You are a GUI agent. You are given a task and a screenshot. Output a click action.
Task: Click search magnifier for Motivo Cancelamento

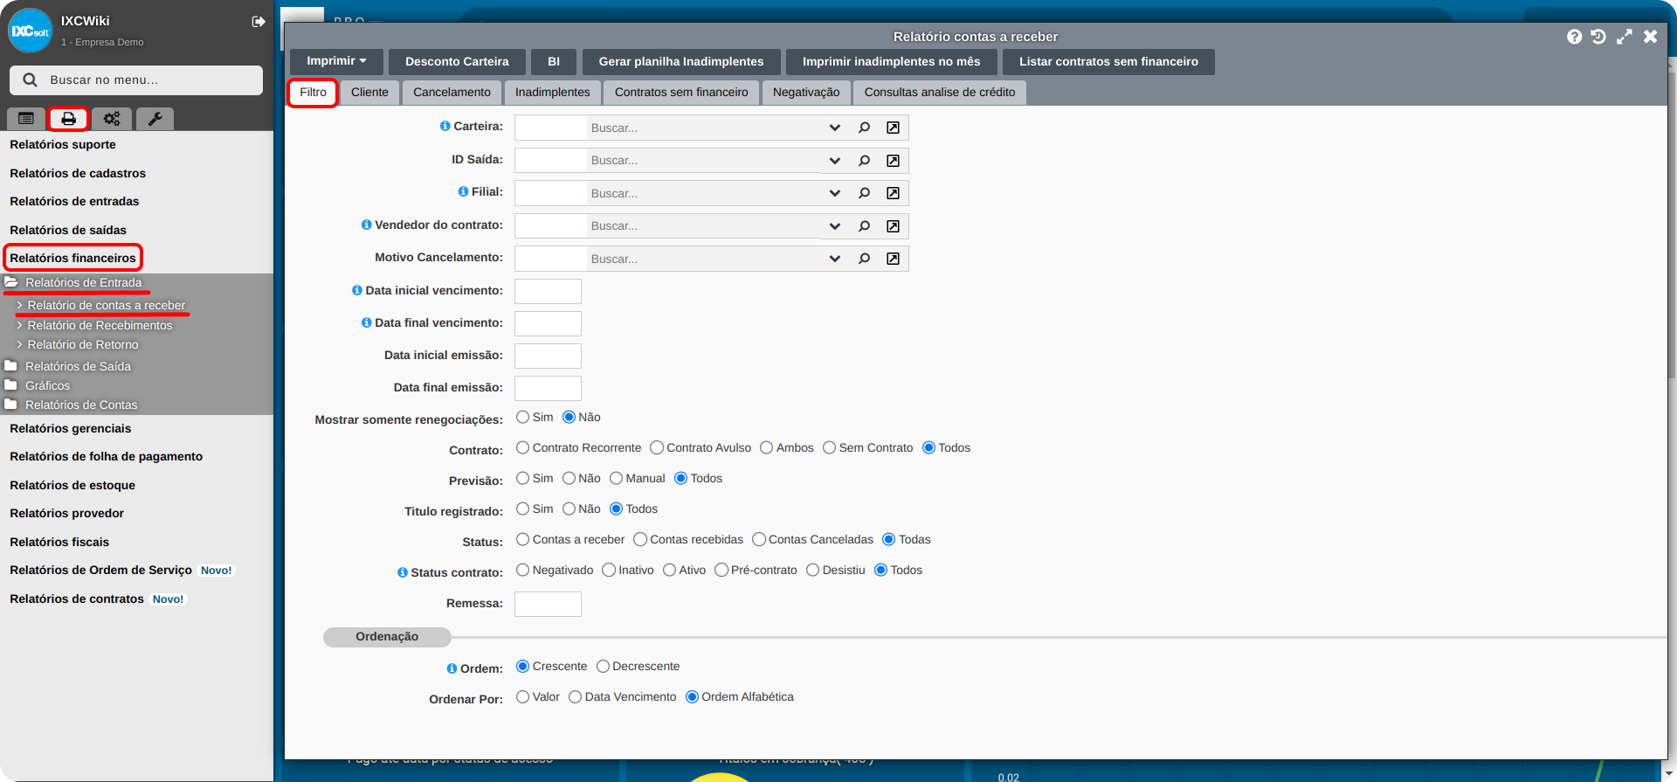tap(864, 259)
